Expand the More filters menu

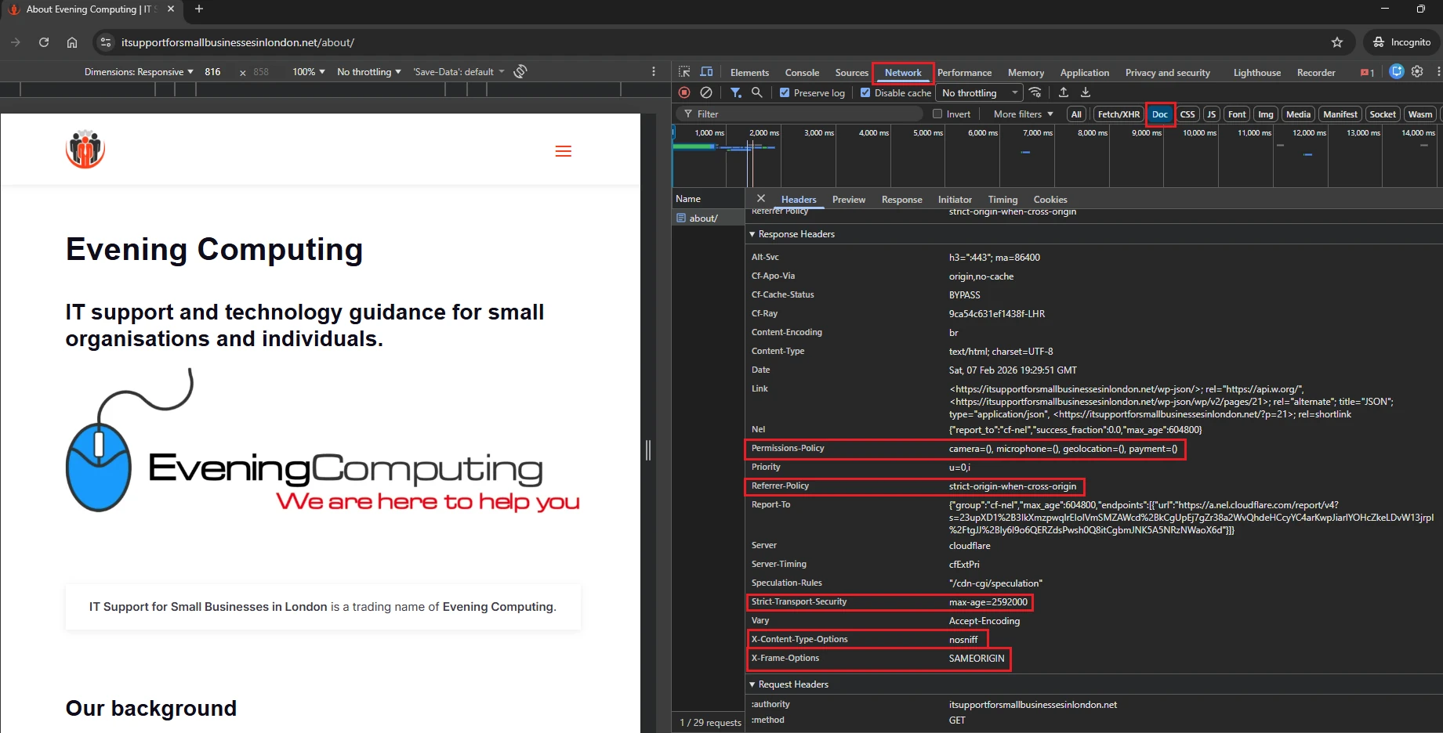(x=1023, y=114)
